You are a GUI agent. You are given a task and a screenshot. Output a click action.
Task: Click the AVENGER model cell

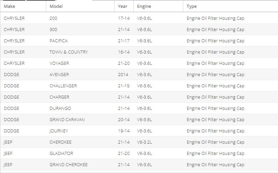tap(59, 74)
